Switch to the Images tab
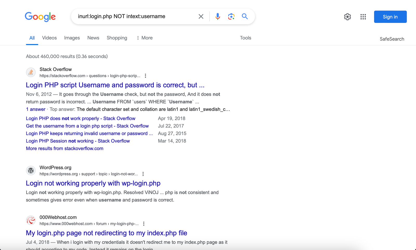This screenshot has width=416, height=250. point(72,38)
